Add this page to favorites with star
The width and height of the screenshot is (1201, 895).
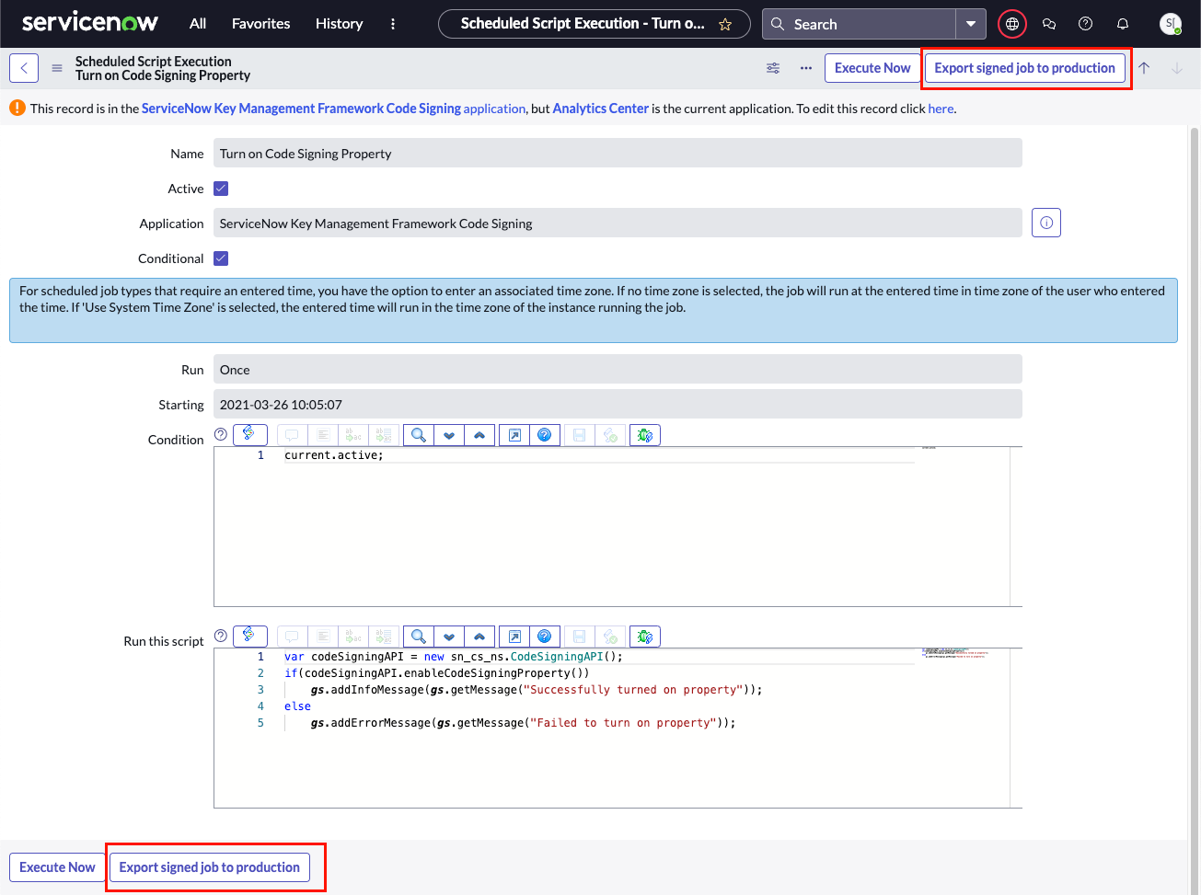point(725,25)
